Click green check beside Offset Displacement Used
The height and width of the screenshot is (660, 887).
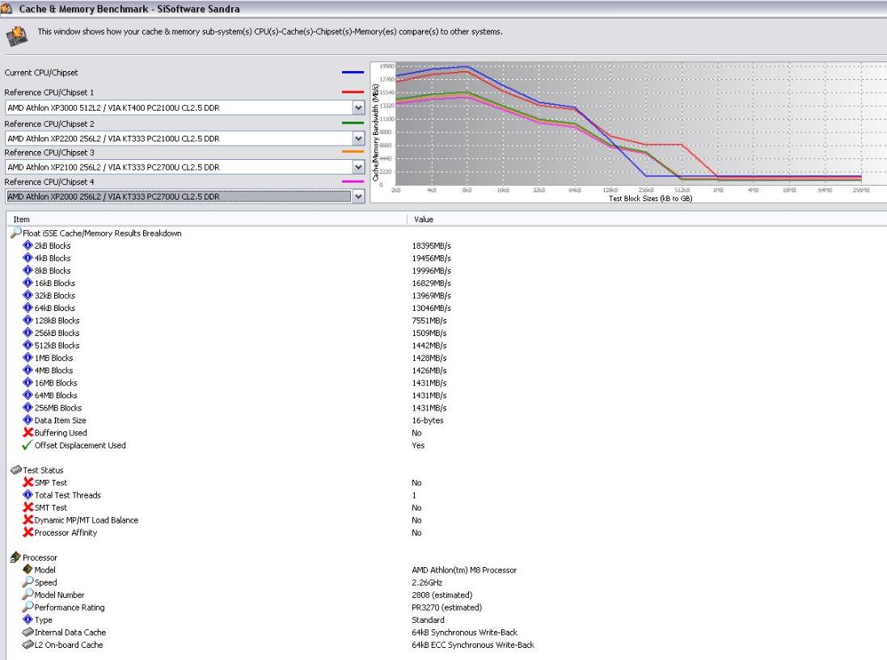[x=27, y=445]
